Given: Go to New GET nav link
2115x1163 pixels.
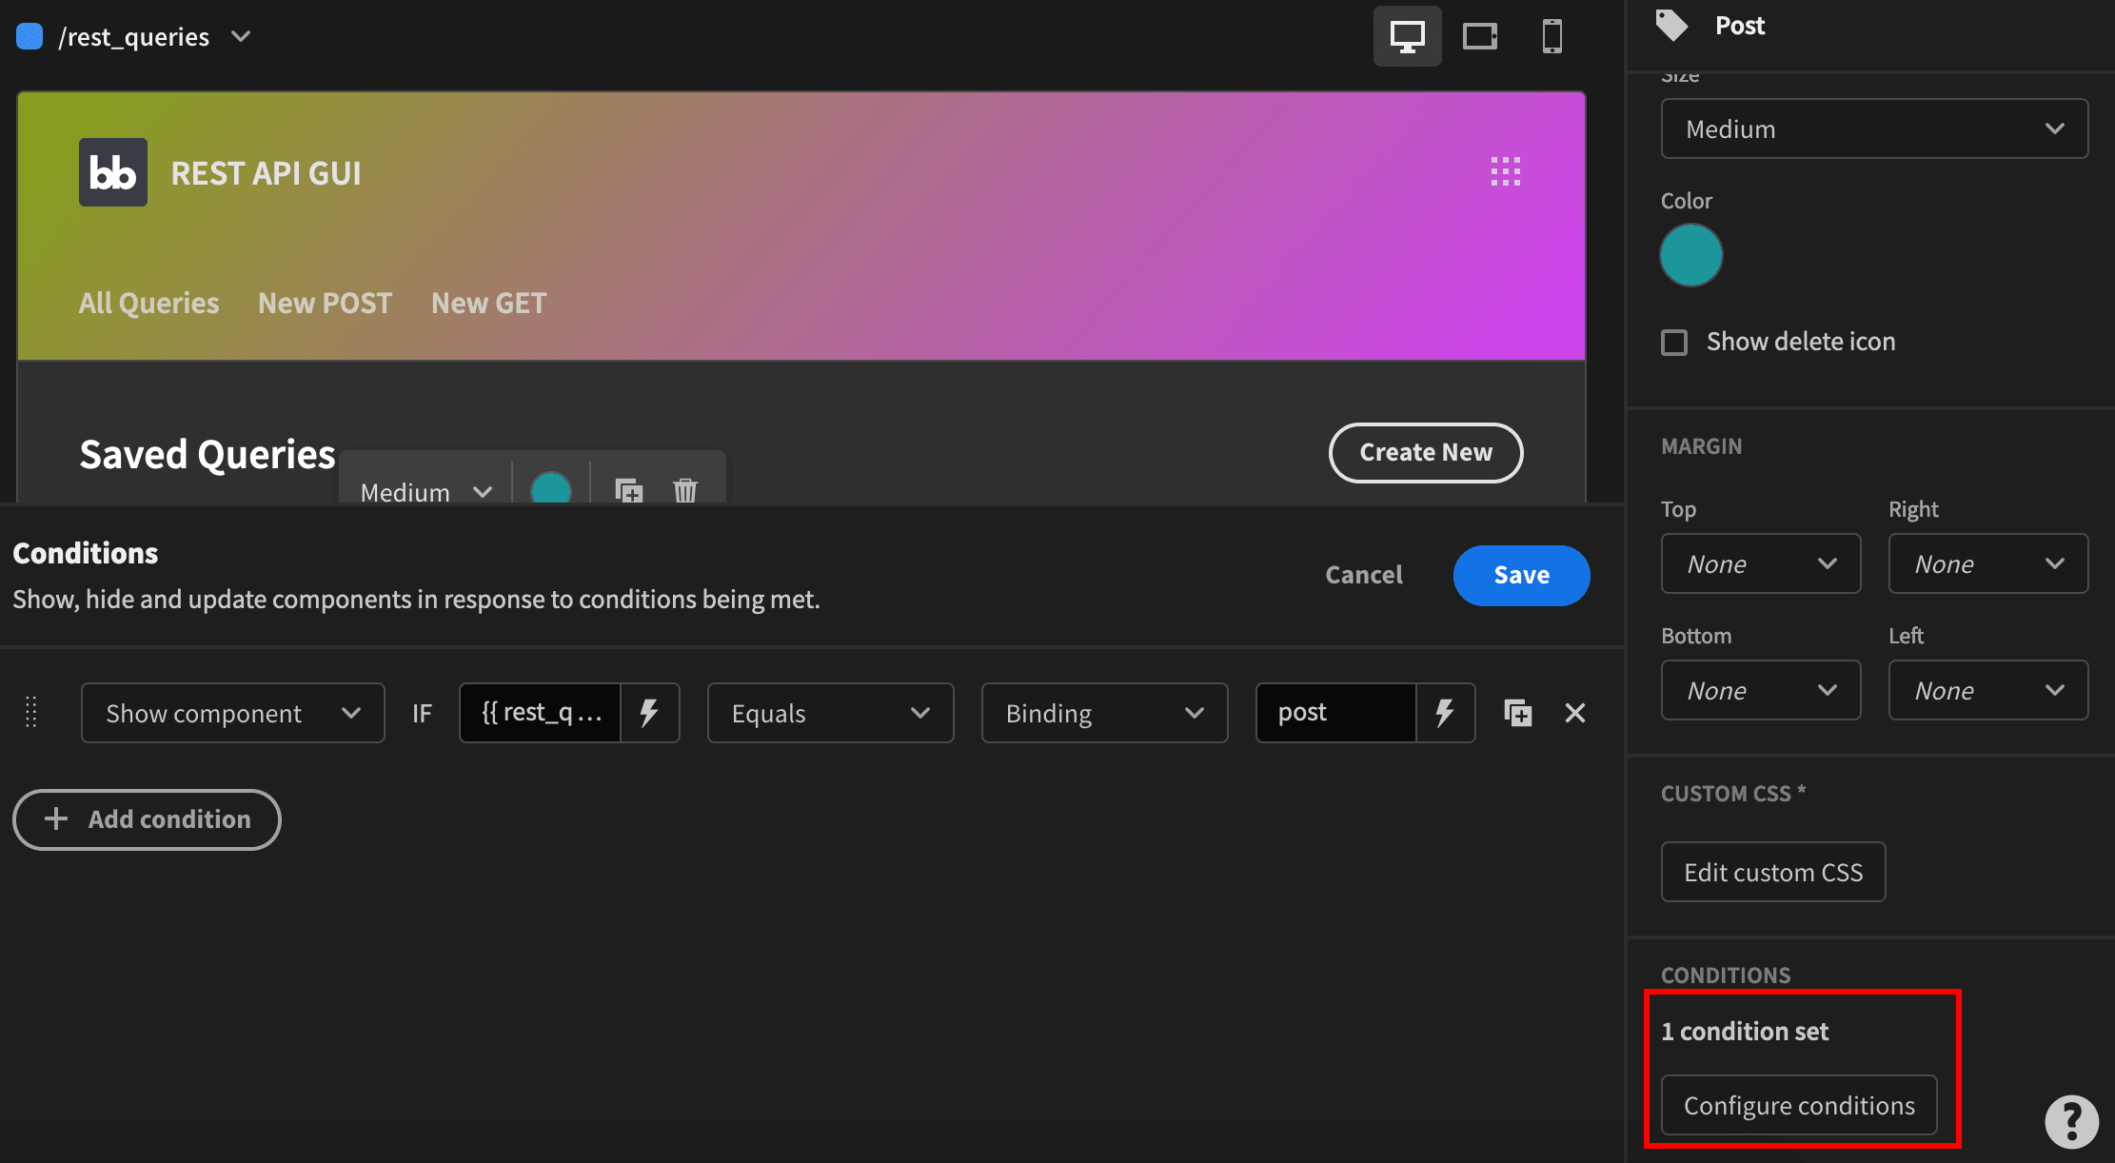Looking at the screenshot, I should (x=488, y=303).
